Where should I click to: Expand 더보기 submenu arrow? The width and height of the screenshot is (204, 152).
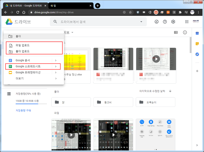click(56, 78)
